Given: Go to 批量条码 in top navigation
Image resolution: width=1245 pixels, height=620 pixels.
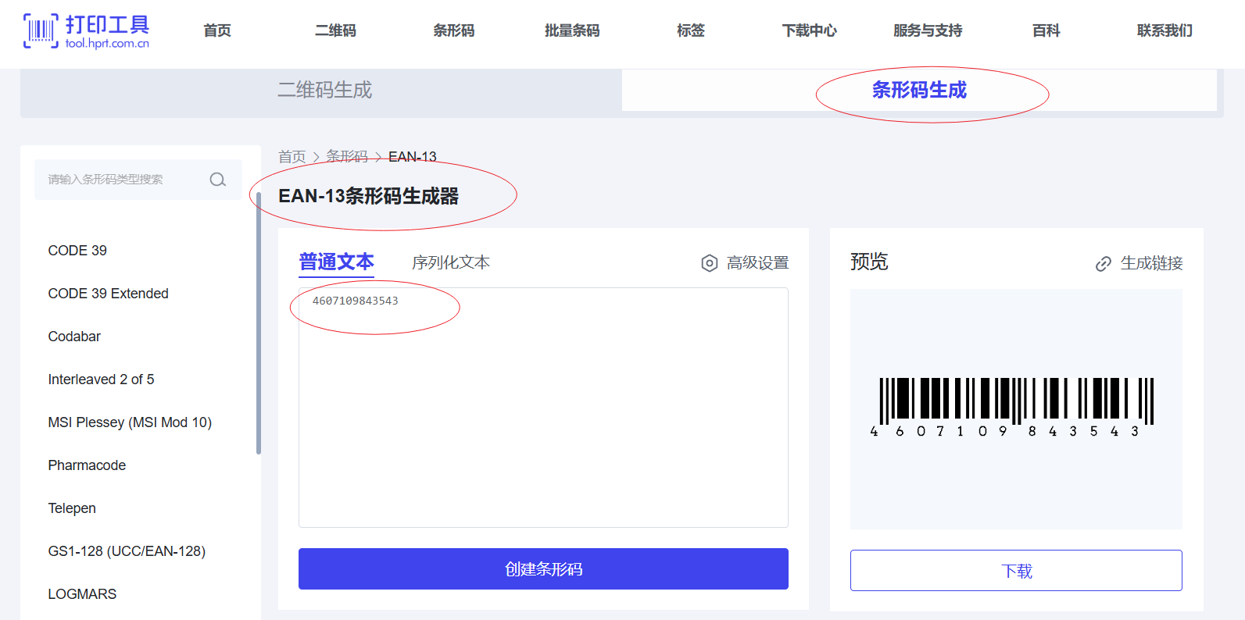Looking at the screenshot, I should click(x=572, y=30).
